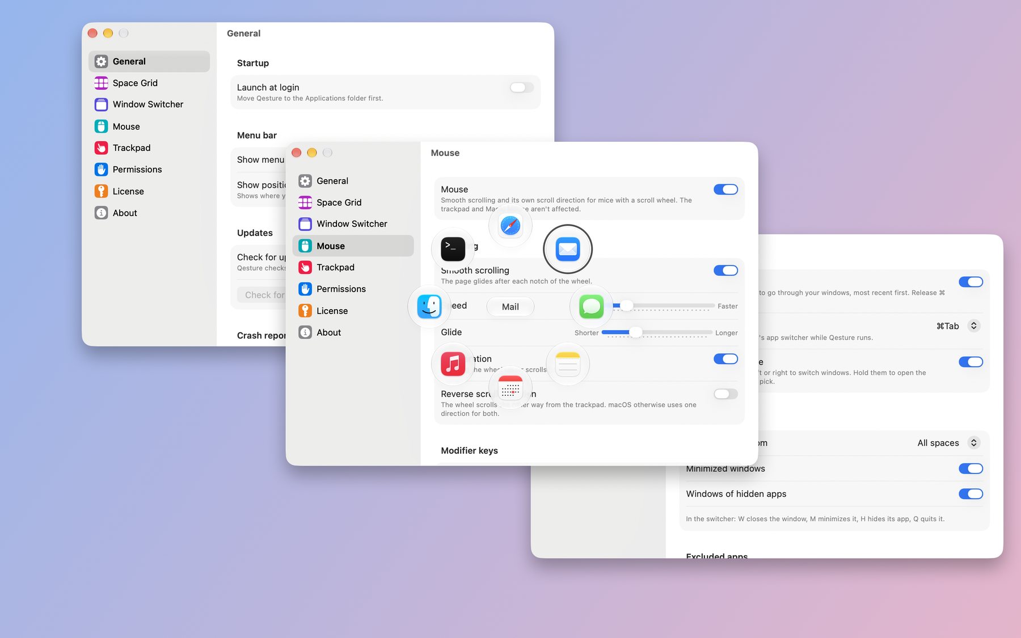The height and width of the screenshot is (638, 1021).
Task: Click the Smooth scrolling label
Action: 475,271
